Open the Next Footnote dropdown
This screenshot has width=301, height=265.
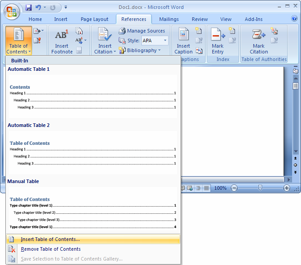click(86, 40)
